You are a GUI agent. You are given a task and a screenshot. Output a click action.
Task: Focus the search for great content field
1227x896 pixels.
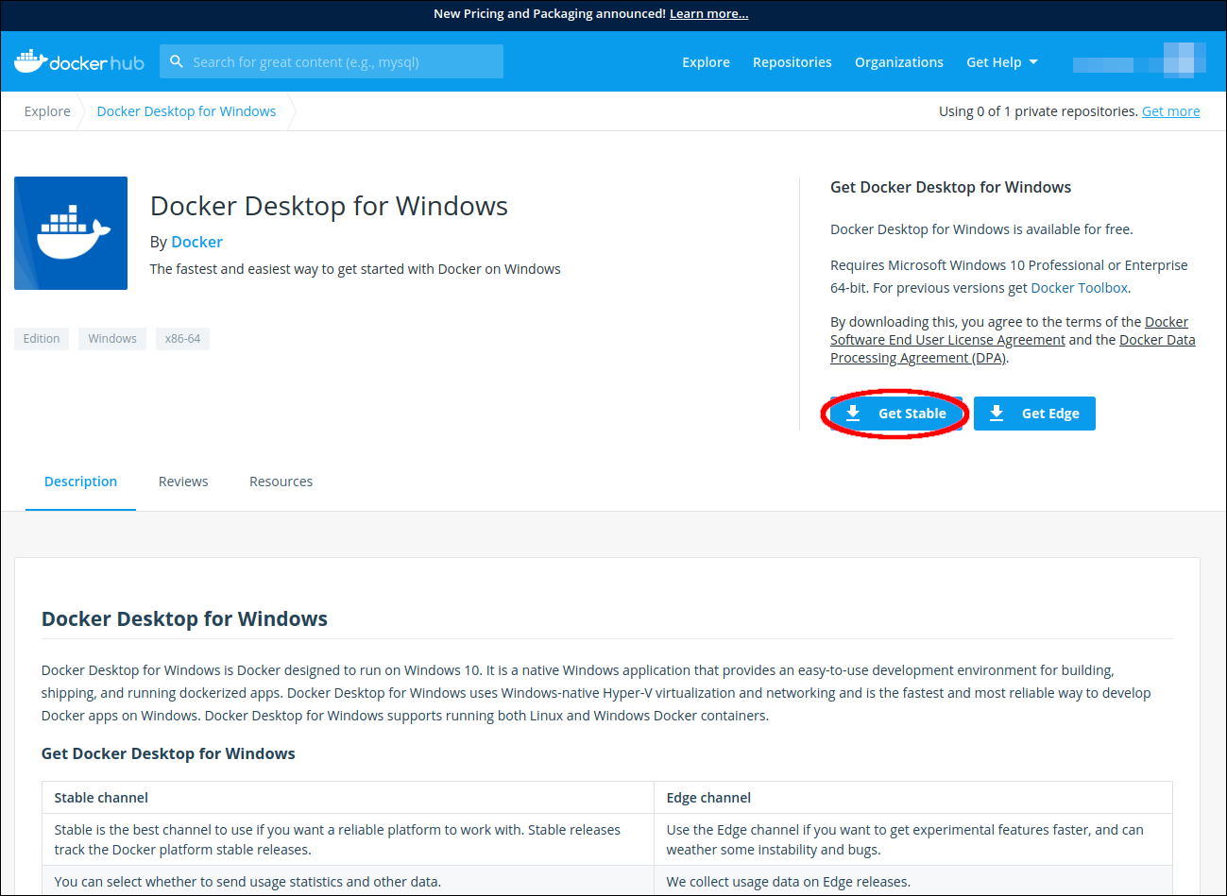pos(332,61)
